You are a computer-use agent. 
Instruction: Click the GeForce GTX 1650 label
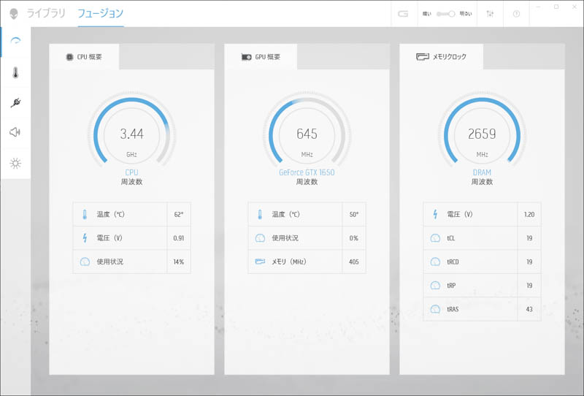[x=307, y=172]
